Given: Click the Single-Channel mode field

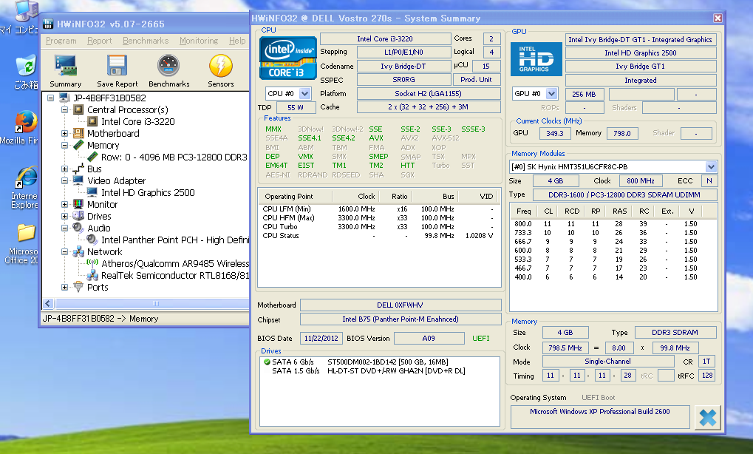Looking at the screenshot, I should click(x=607, y=362).
